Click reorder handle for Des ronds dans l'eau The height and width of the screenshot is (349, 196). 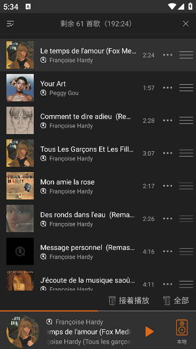(186, 219)
